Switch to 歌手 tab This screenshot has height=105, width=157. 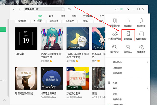pyautogui.click(x=51, y=16)
